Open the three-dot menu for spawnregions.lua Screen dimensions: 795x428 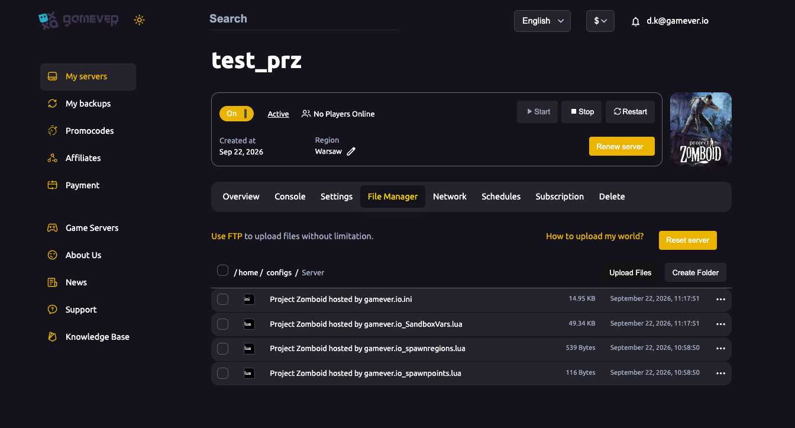click(x=720, y=349)
